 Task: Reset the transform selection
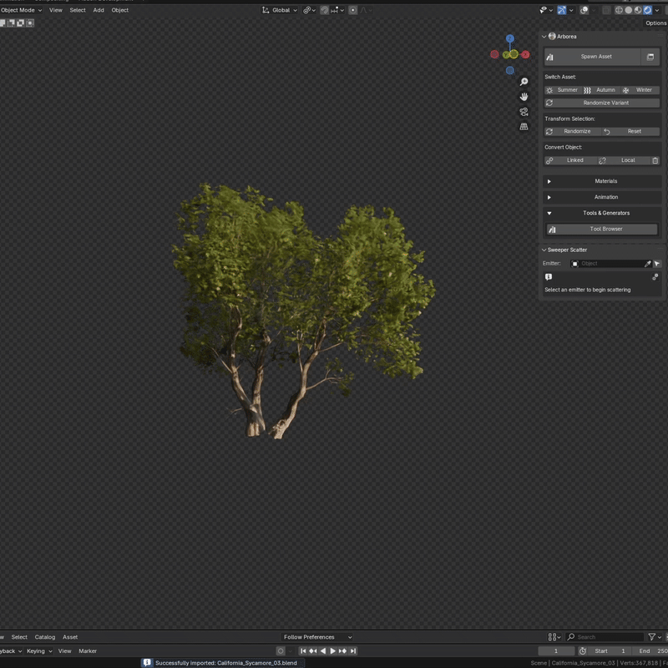pyautogui.click(x=630, y=131)
